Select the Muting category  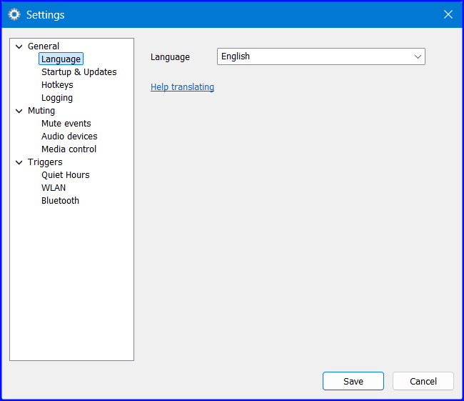pyautogui.click(x=41, y=111)
